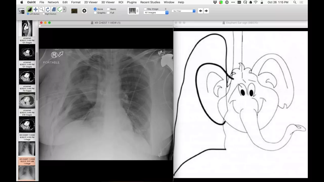Image resolution: width=324 pixels, height=182 pixels.
Task: Click the Dropbox menu bar icon
Action: (215, 2)
